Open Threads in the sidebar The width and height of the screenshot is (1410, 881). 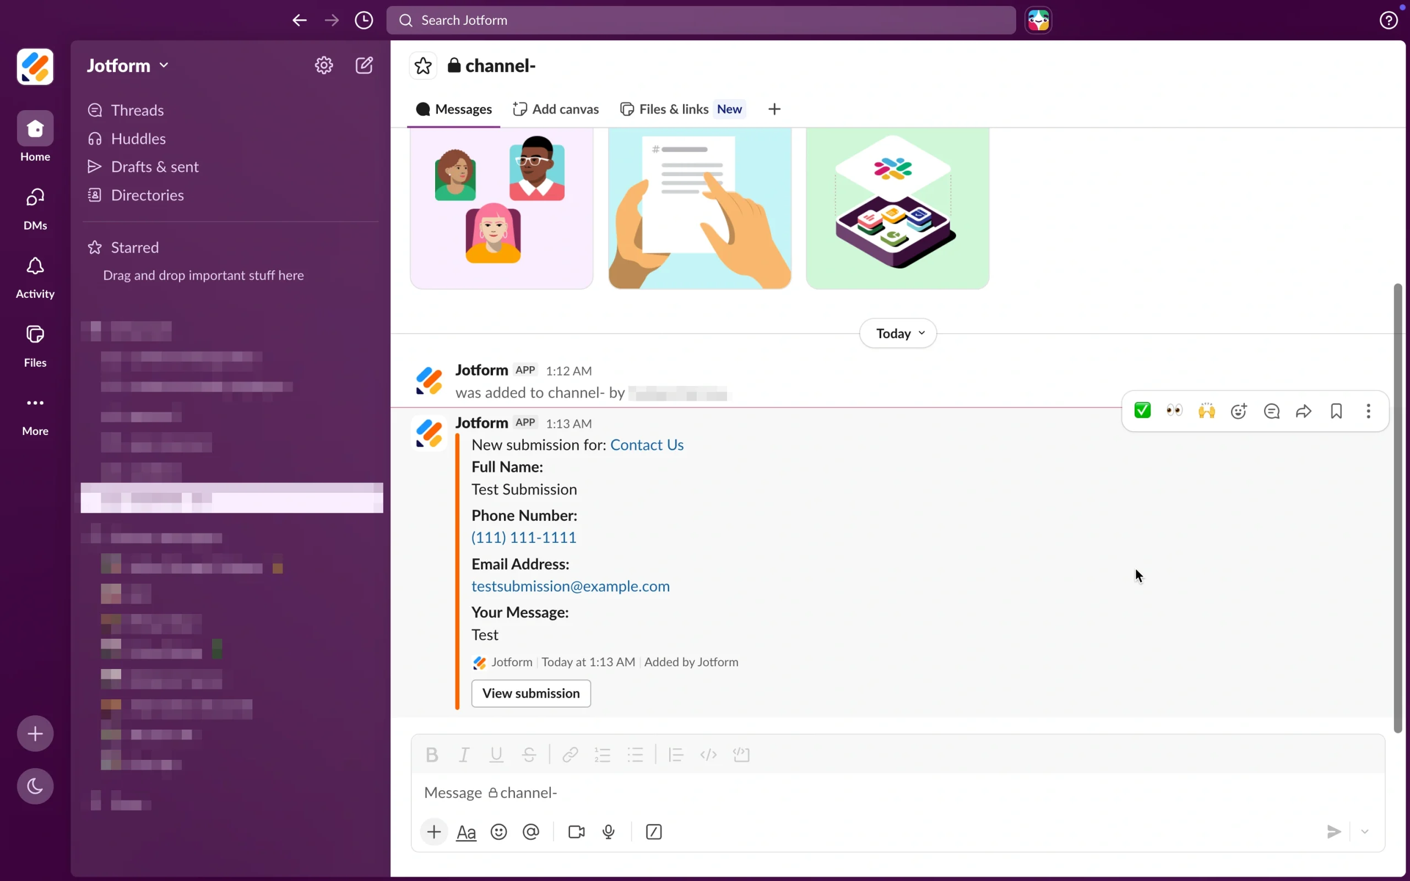tap(125, 110)
